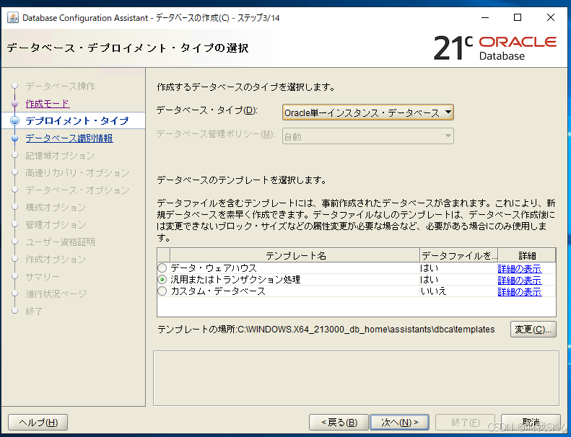The width and height of the screenshot is (571, 437).
Task: Click the 変更(C)... button
Action: [x=533, y=330]
